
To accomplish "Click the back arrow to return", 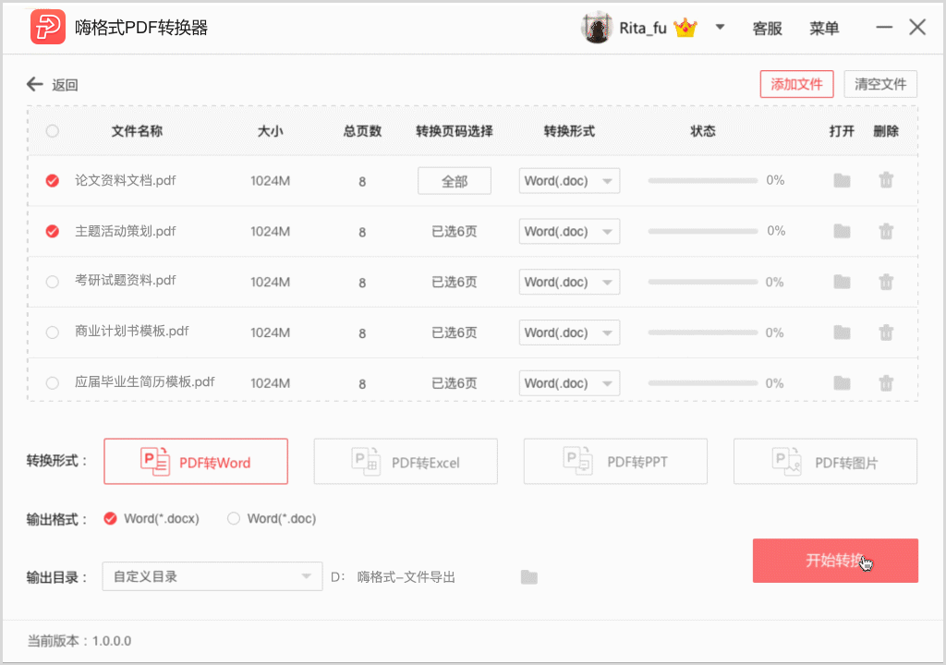I will tap(35, 84).
